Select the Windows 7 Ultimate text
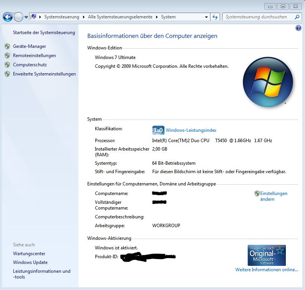305x290 pixels. pos(115,57)
